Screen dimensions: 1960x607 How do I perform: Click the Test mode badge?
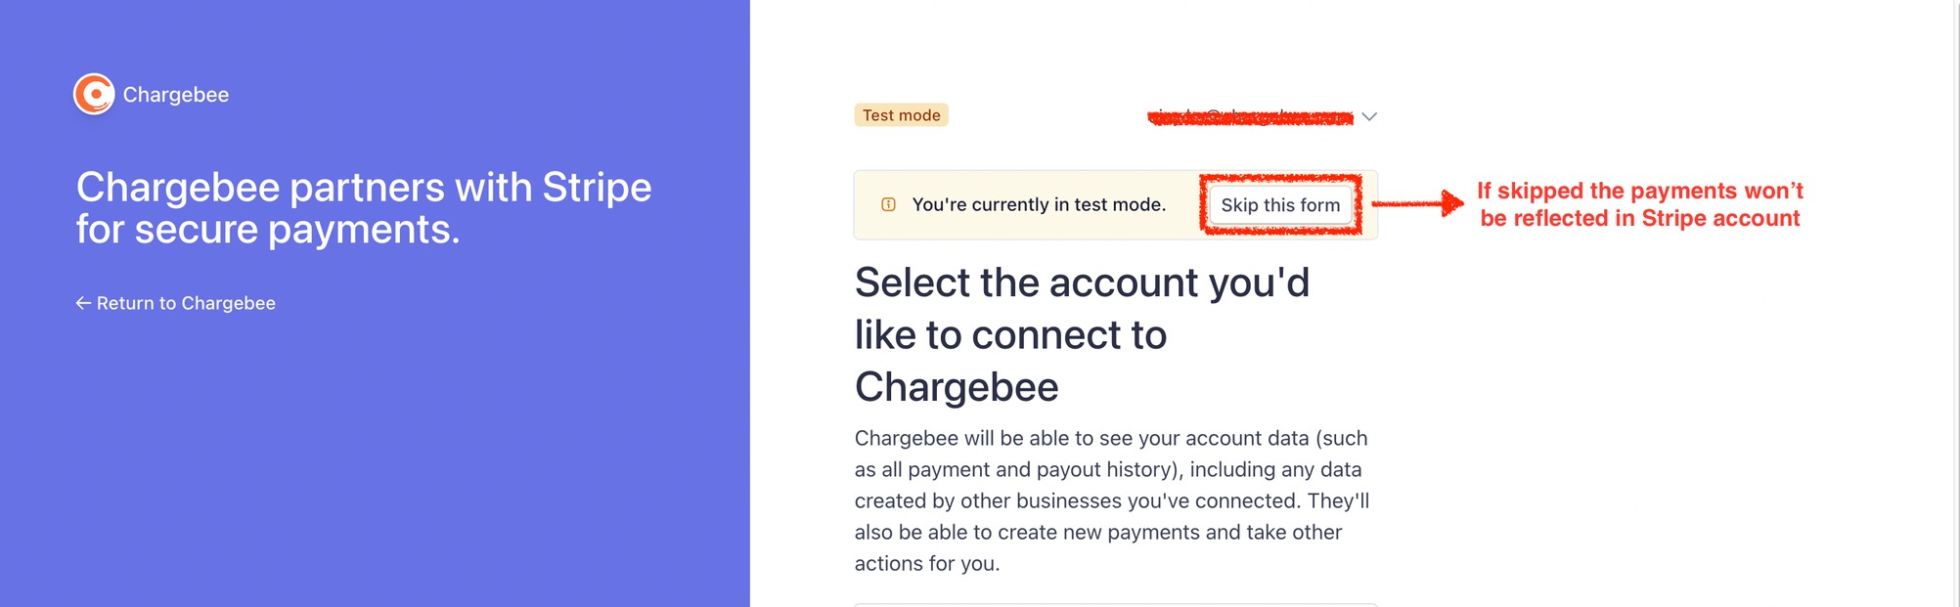901,115
